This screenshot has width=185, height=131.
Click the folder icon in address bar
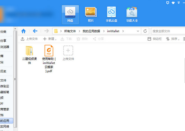click(56, 31)
